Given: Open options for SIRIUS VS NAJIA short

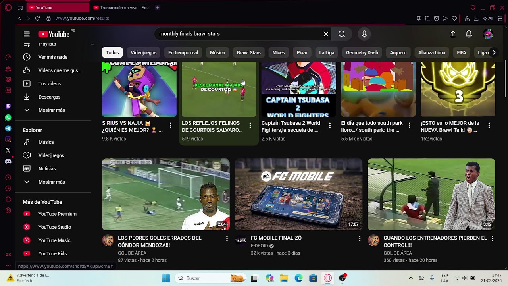Looking at the screenshot, I should 171,126.
